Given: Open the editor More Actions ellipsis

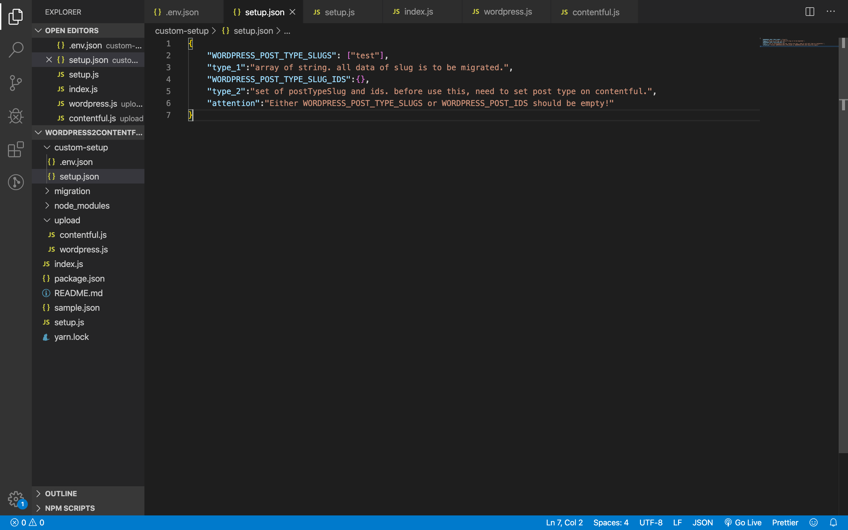Looking at the screenshot, I should click(x=830, y=12).
